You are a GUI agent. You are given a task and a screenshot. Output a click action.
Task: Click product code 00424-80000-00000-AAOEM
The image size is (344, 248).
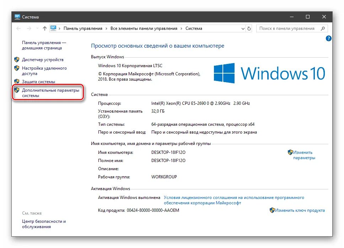153,210
